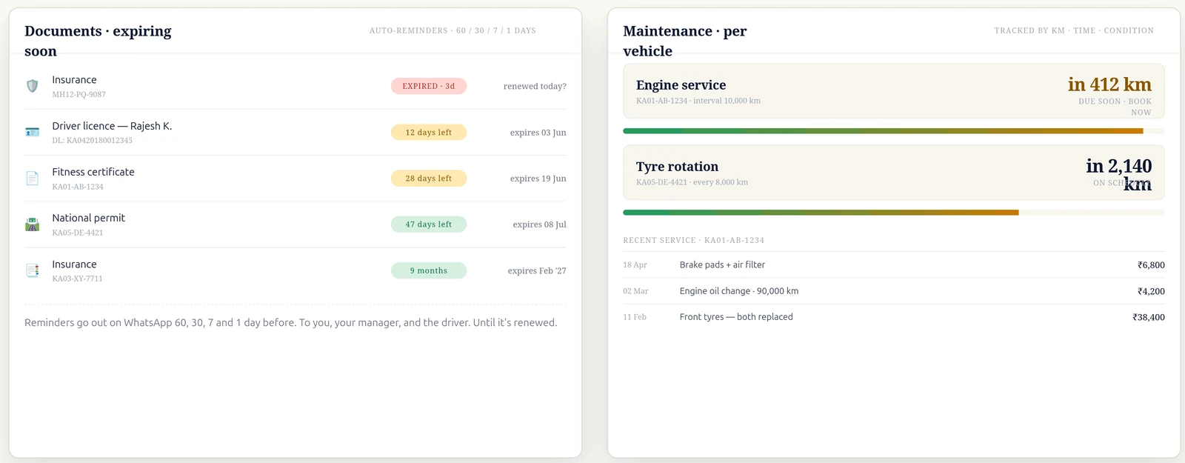Click 'expires 08 Jul' text

pyautogui.click(x=540, y=224)
